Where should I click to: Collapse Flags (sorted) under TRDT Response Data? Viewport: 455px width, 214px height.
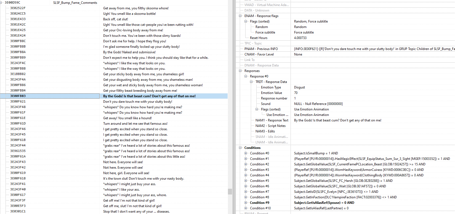(257, 109)
